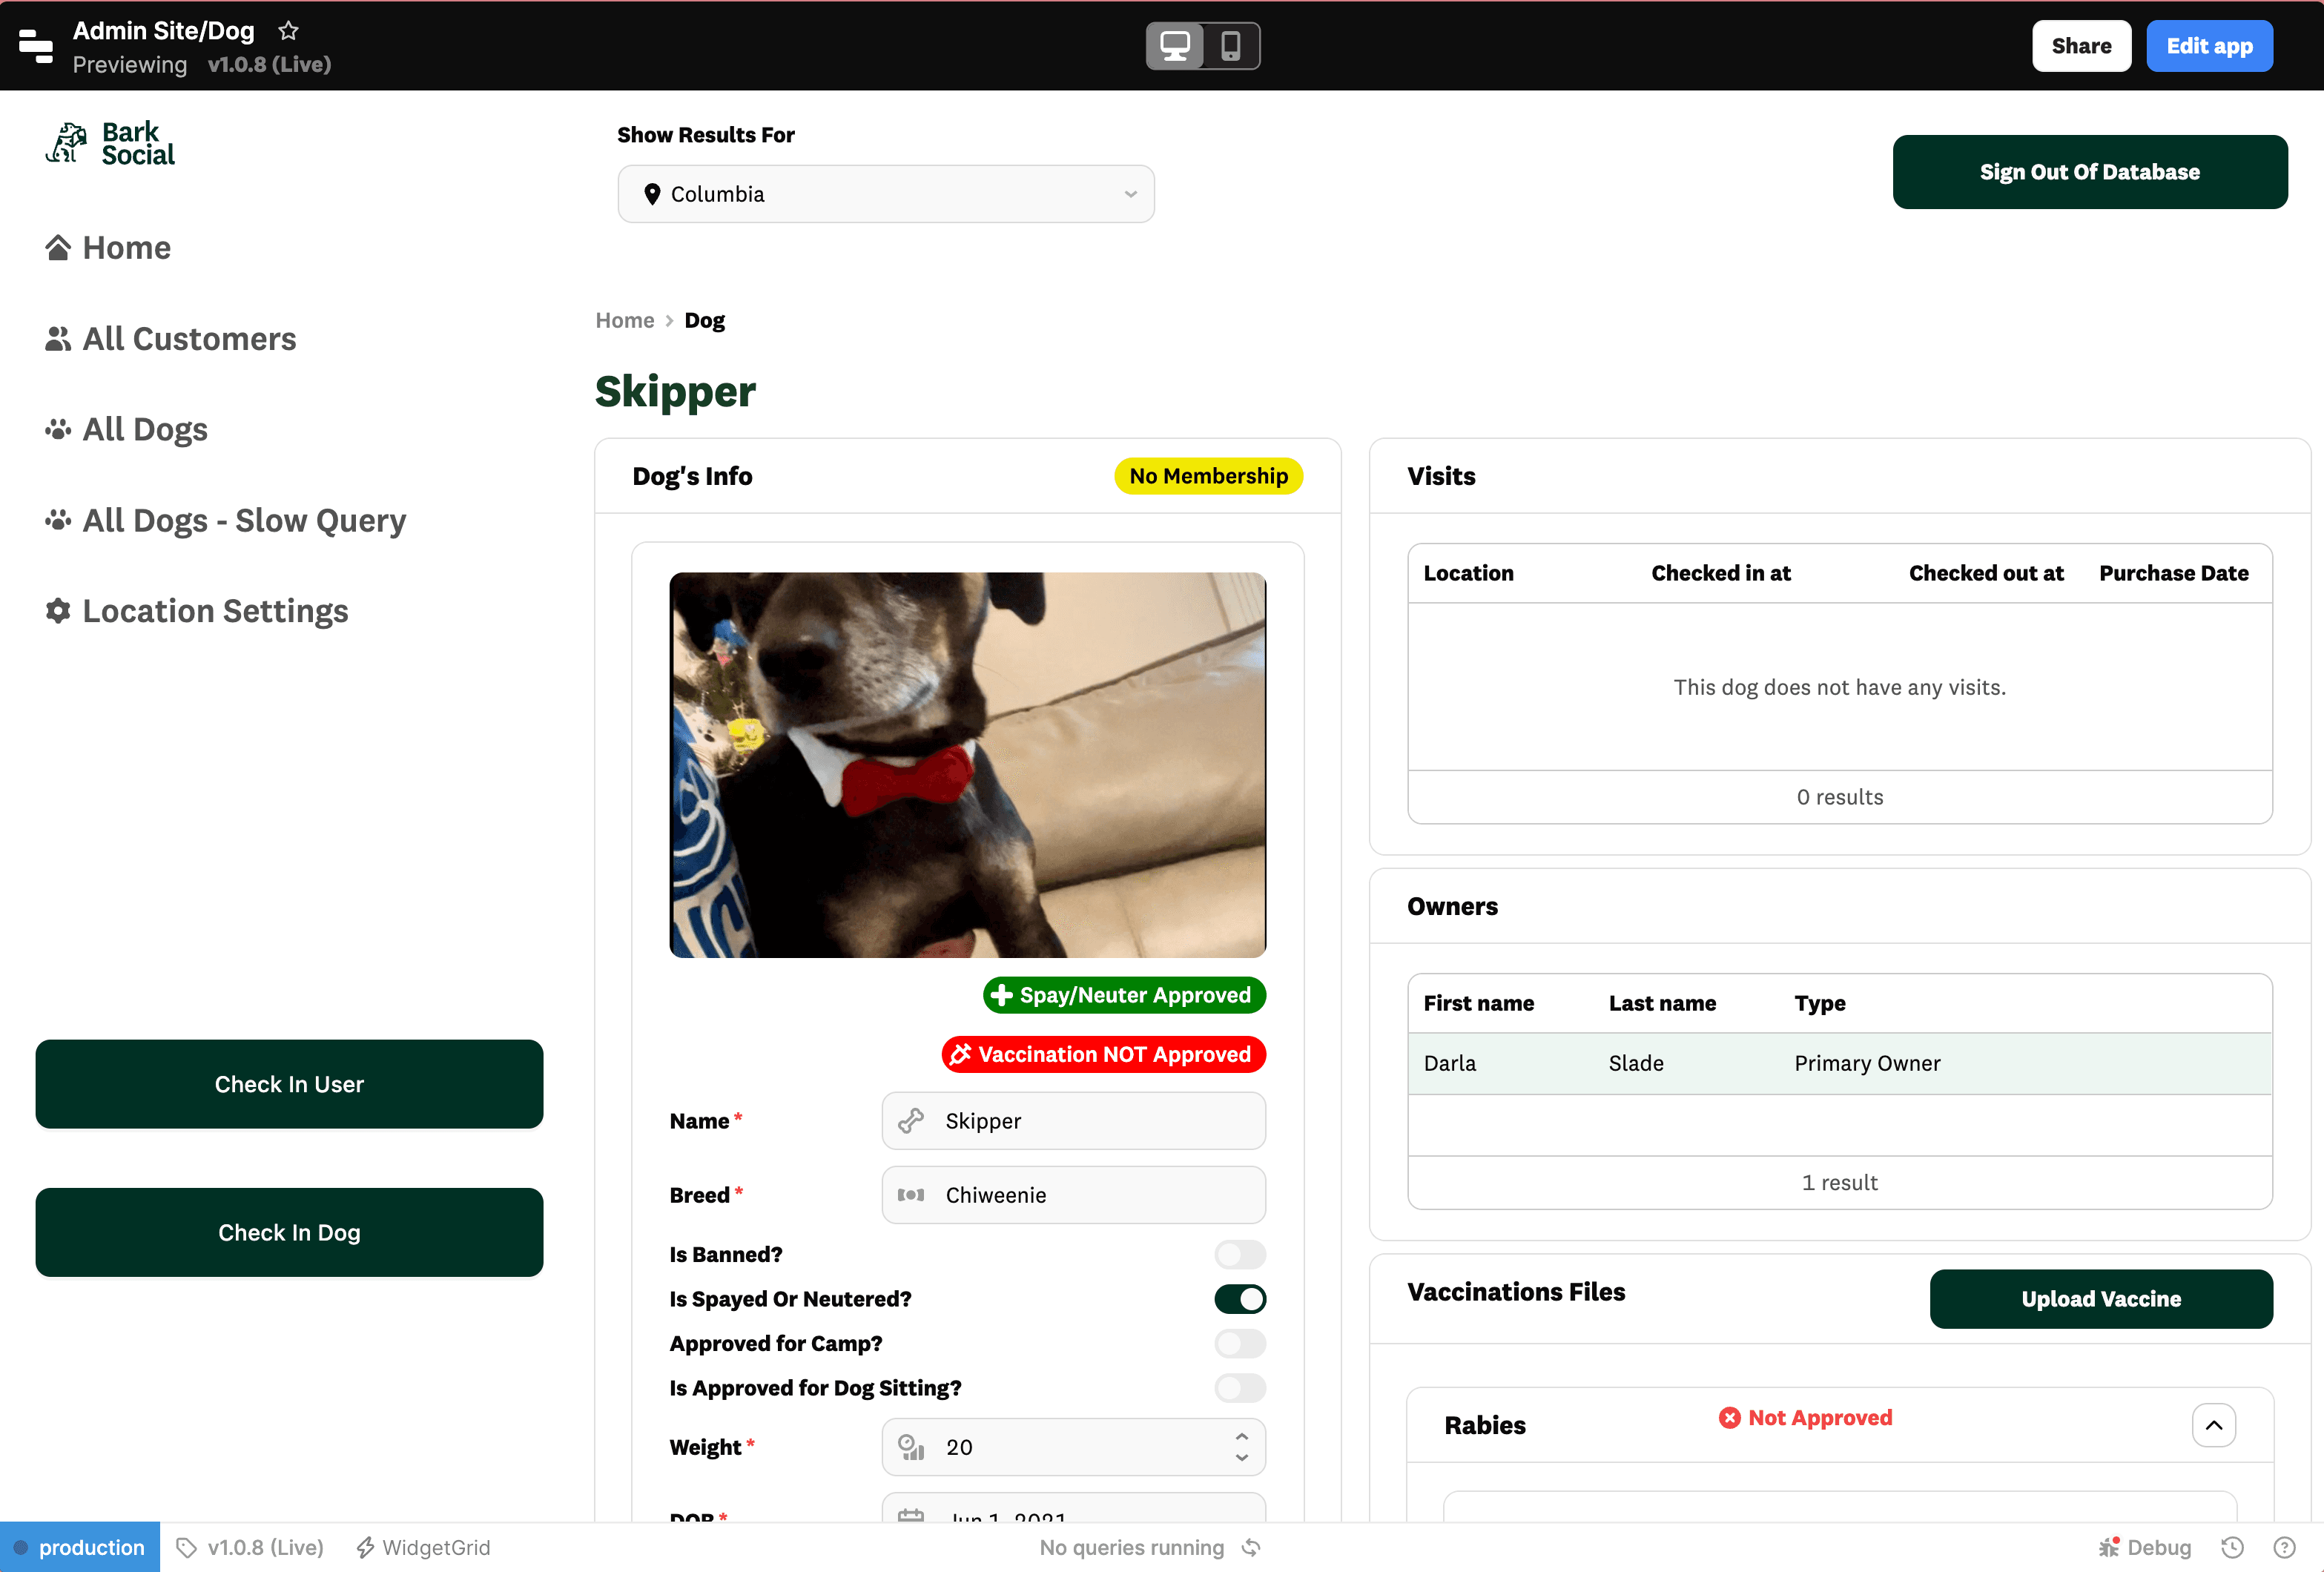Click the weight icon in Weight field
The image size is (2324, 1572).
911,1447
